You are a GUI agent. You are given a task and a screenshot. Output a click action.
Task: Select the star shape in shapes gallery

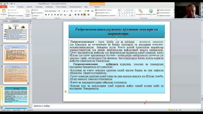pos(132,16)
